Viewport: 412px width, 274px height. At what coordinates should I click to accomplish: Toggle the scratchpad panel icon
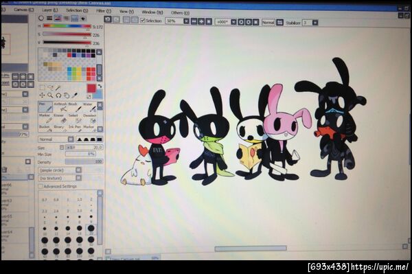coord(83,19)
